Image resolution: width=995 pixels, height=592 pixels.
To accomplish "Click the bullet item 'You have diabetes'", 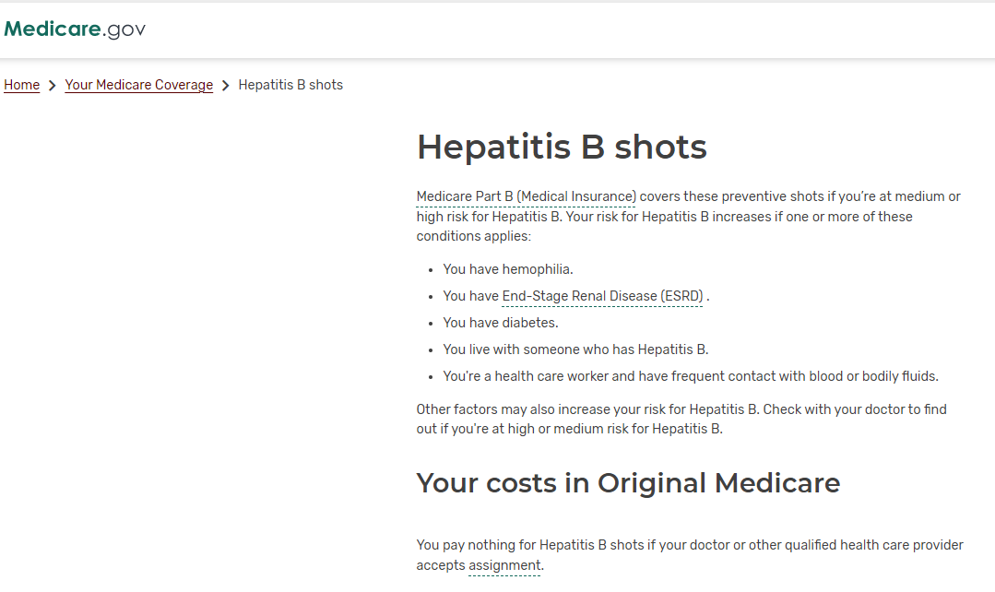I will (x=501, y=323).
